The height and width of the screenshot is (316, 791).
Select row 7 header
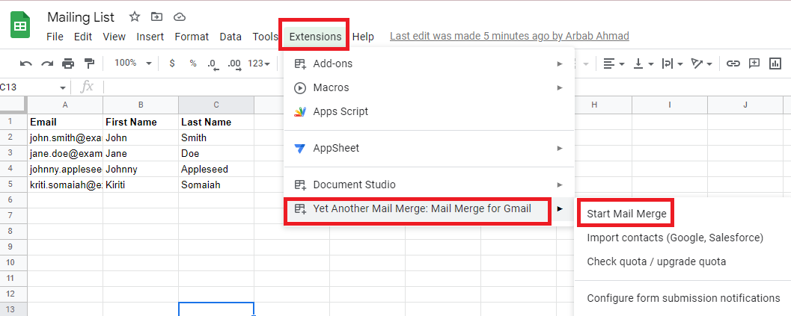pyautogui.click(x=13, y=216)
